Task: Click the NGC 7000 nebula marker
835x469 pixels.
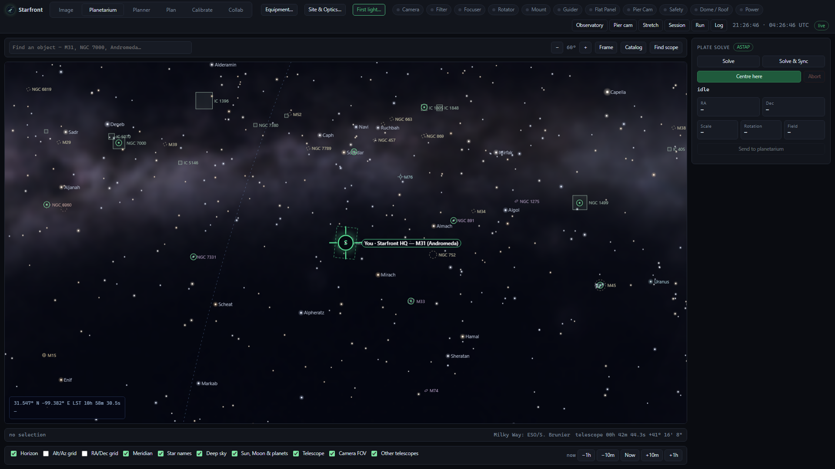Action: click(119, 143)
